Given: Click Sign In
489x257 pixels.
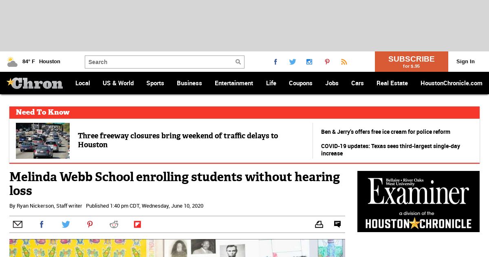Looking at the screenshot, I should coord(465,62).
